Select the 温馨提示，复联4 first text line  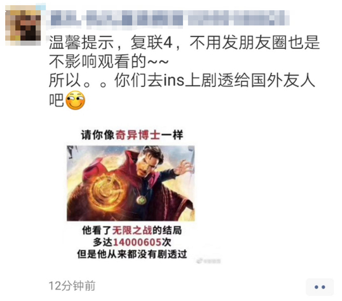[185, 42]
